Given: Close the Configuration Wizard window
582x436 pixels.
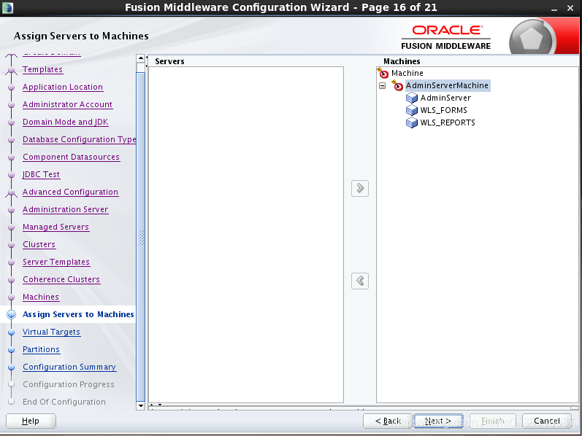Looking at the screenshot, I should click(570, 8).
